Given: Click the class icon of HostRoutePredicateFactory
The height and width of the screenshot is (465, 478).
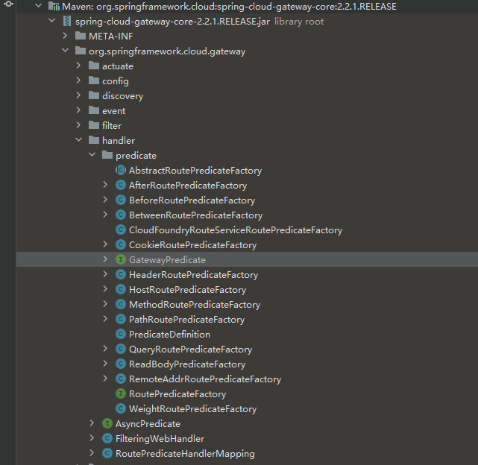Looking at the screenshot, I should (x=121, y=289).
